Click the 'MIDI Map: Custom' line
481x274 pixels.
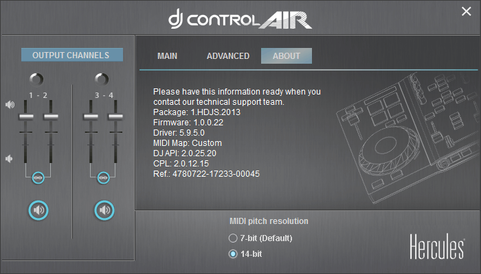(x=188, y=143)
